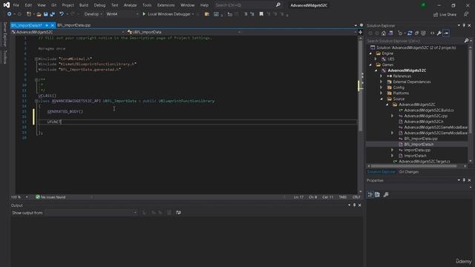
Task: Click the bookmark icon in toolbar
Action: [261, 14]
